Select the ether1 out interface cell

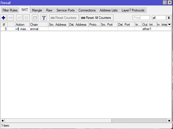point(149,29)
